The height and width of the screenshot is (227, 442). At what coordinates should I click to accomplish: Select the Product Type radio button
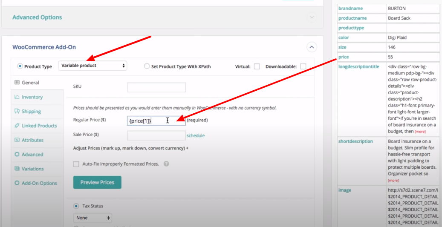pyautogui.click(x=20, y=66)
